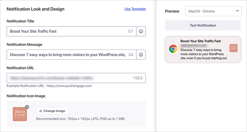Screen dimensions: 247x132
Task: Focus the Notification Title text field
Action: point(66,31)
